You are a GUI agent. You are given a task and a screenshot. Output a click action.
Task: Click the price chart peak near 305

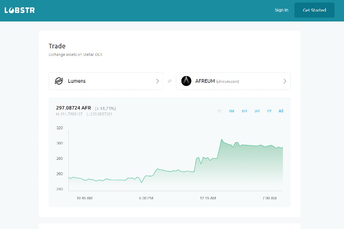[221, 140]
